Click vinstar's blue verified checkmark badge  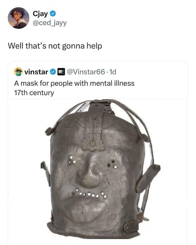point(53,72)
